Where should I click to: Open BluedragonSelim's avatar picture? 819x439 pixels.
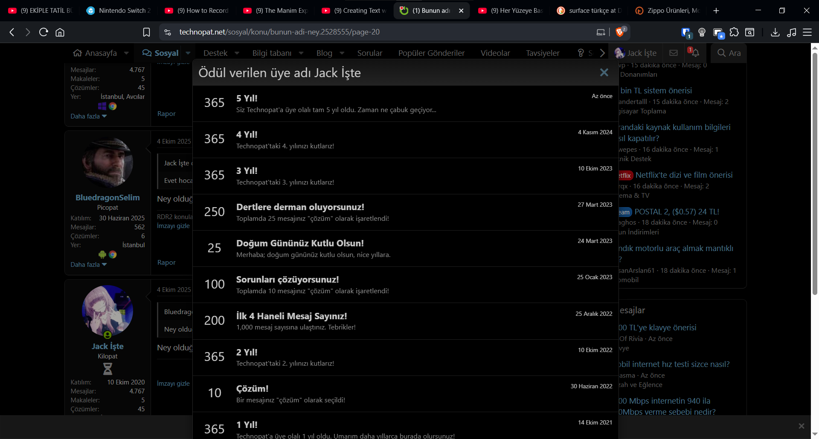pyautogui.click(x=107, y=162)
